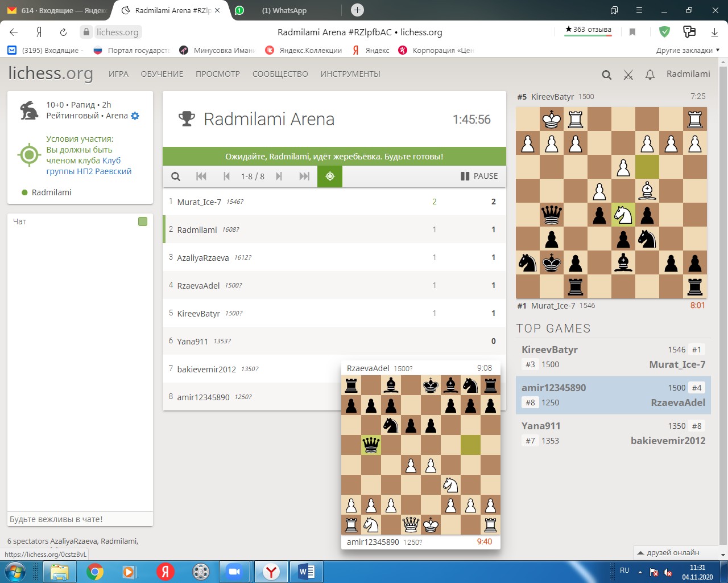Open the challenges crossed-swords icon
The width and height of the screenshot is (728, 583).
tap(628, 75)
